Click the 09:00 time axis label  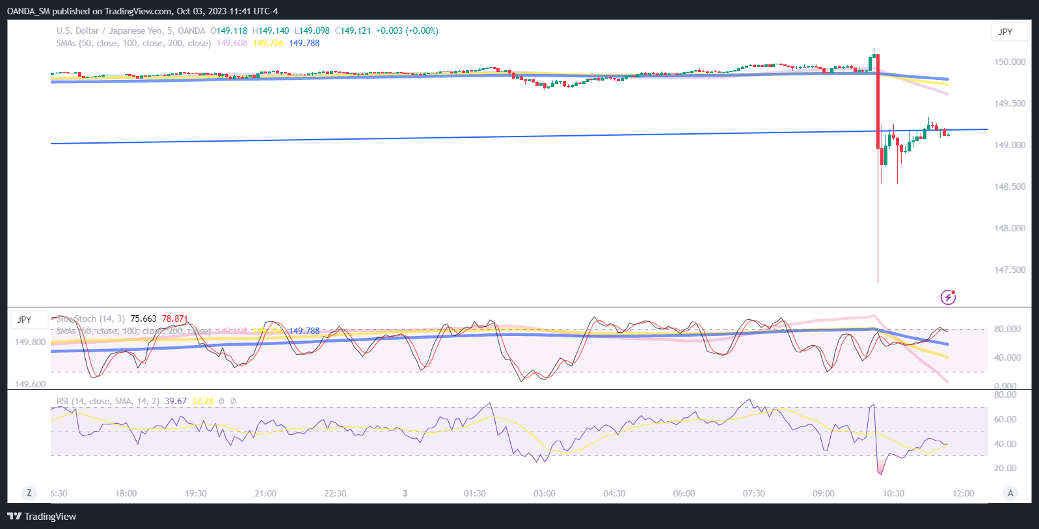pyautogui.click(x=824, y=493)
